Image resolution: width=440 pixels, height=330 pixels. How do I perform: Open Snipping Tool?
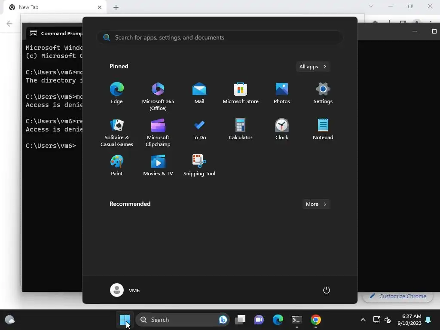(199, 165)
